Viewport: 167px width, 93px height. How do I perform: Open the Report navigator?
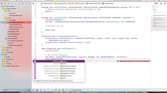tap(29, 3)
